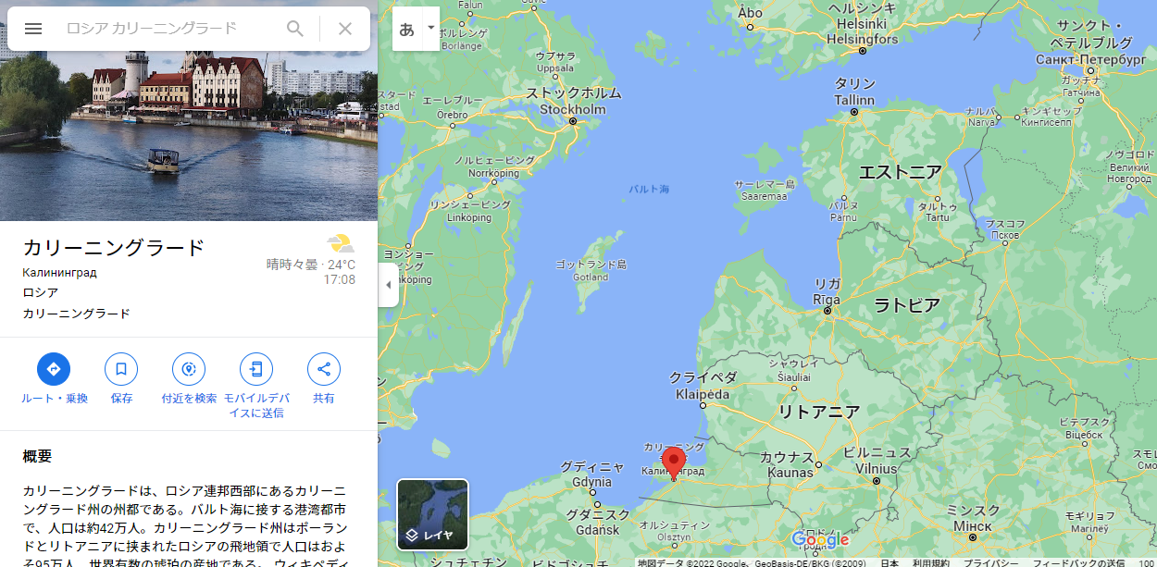Toggle Japanese input あ button

click(407, 29)
